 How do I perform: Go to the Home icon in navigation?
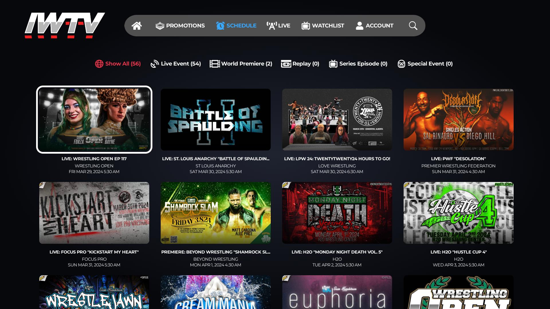tap(137, 26)
